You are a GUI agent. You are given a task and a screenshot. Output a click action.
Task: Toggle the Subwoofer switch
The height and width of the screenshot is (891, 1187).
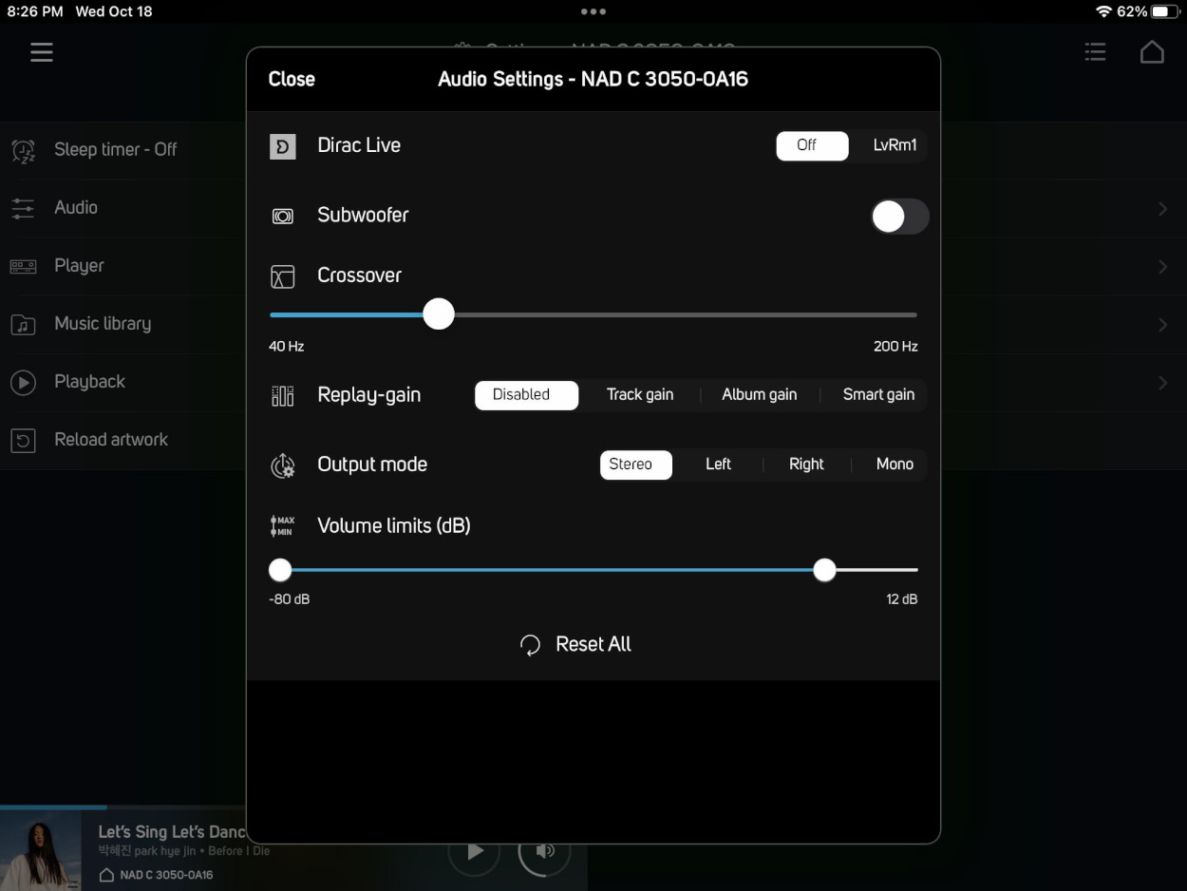coord(899,217)
